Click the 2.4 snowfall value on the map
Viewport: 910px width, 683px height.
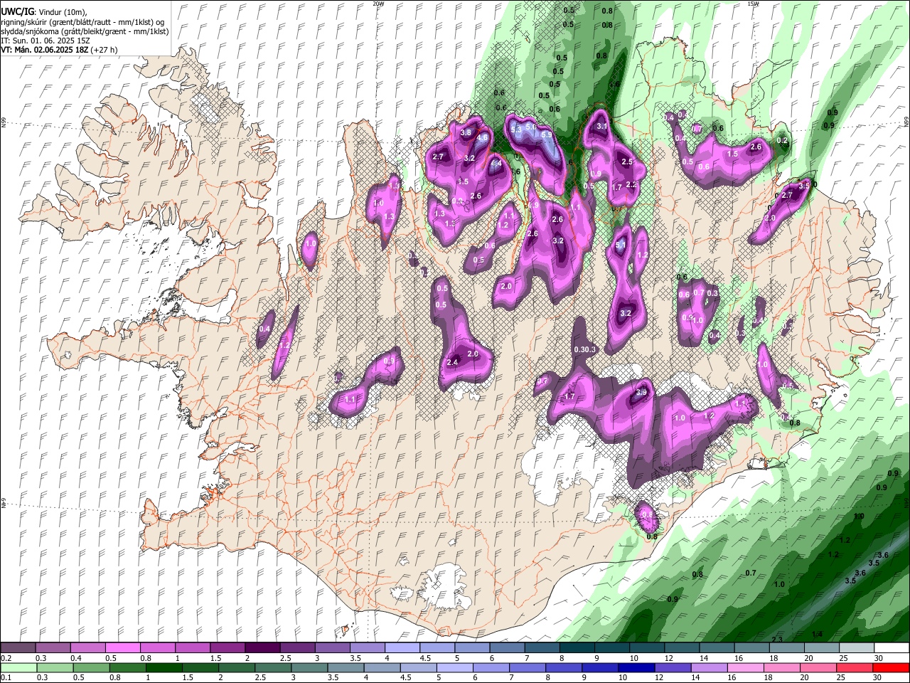452,362
